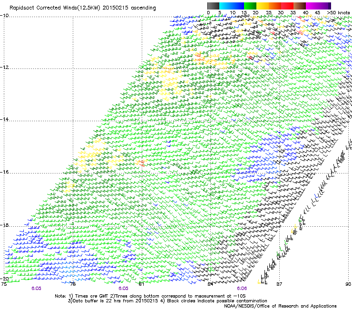Click the yellow 20-25 knots legend segment
This screenshot has height=309, width=352.
pyautogui.click(x=263, y=6)
